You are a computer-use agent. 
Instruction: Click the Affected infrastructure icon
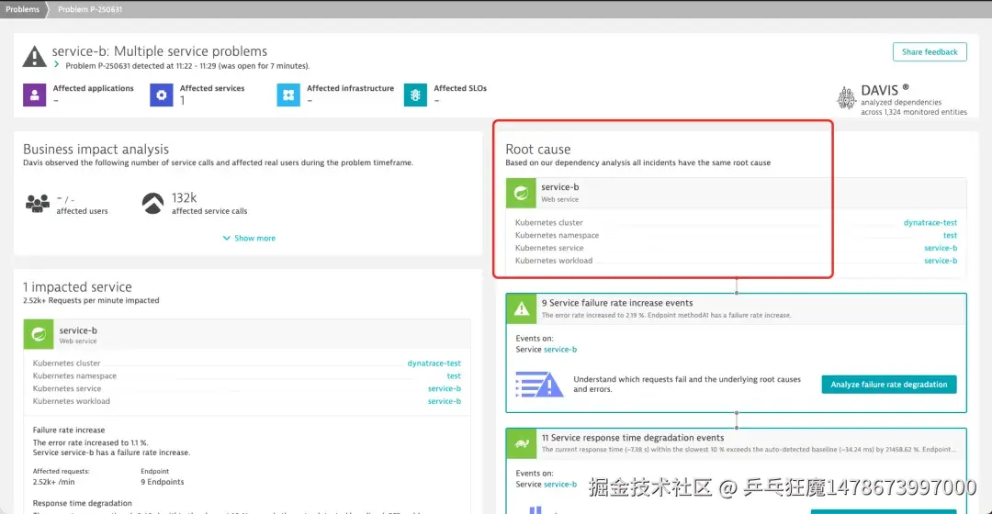click(288, 95)
